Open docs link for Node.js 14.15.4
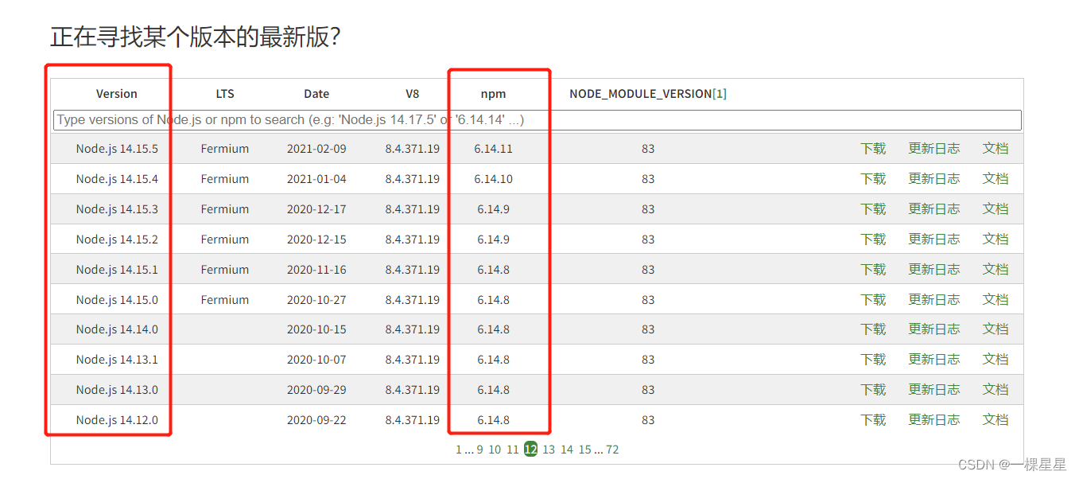The width and height of the screenshot is (1079, 479). (x=996, y=179)
